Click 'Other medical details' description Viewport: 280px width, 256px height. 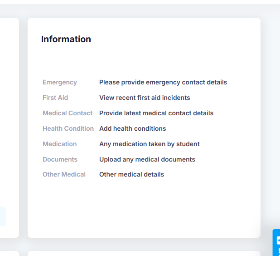point(131,174)
